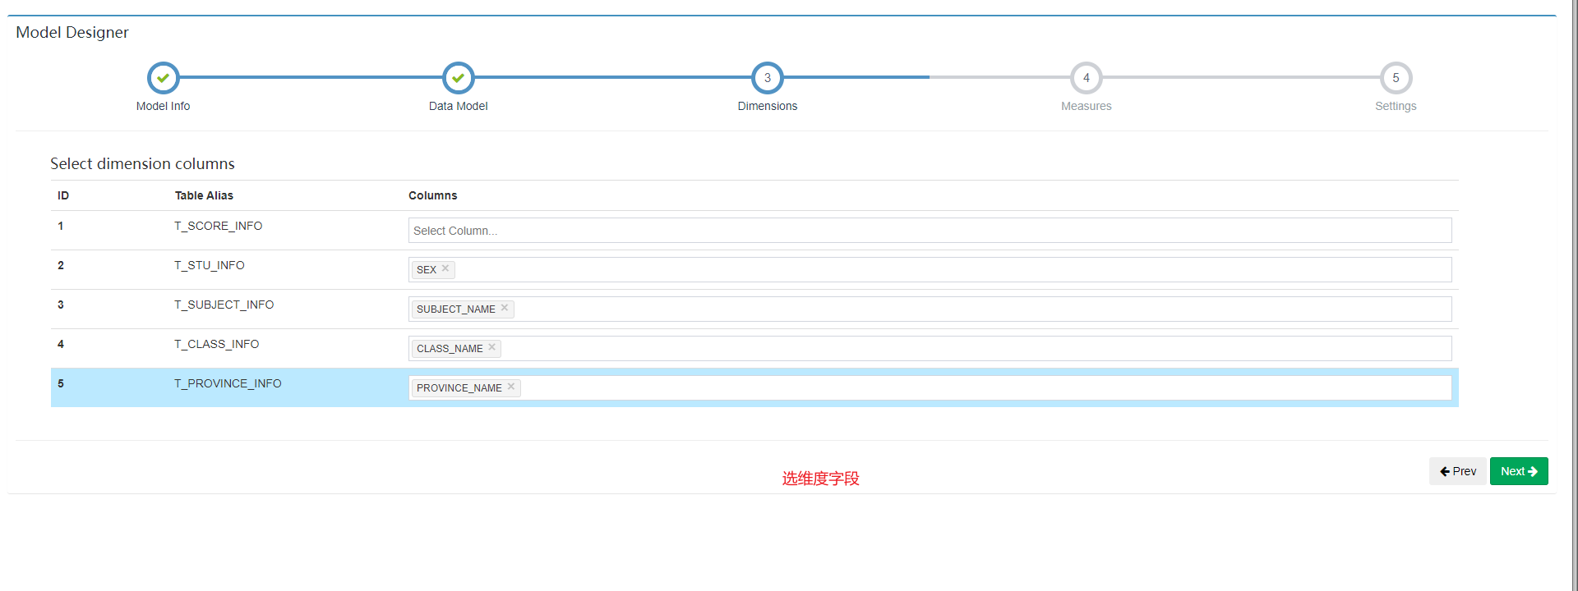Viewport: 1578px width, 591px height.
Task: Click the Columns column header
Action: (x=433, y=195)
